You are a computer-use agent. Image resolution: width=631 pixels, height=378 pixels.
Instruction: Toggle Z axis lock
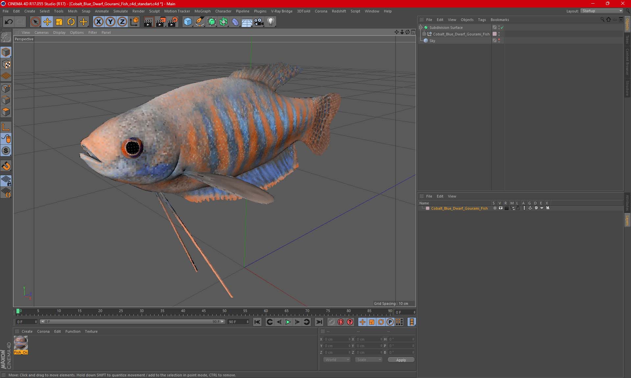(122, 22)
